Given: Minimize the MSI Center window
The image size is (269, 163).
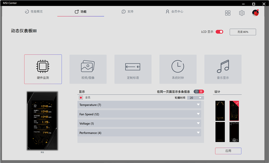Looking at the screenshot, I should [x=243, y=4].
